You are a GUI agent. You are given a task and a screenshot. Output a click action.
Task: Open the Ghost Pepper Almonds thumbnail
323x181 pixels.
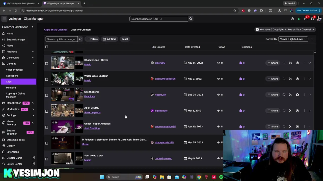[63, 126]
